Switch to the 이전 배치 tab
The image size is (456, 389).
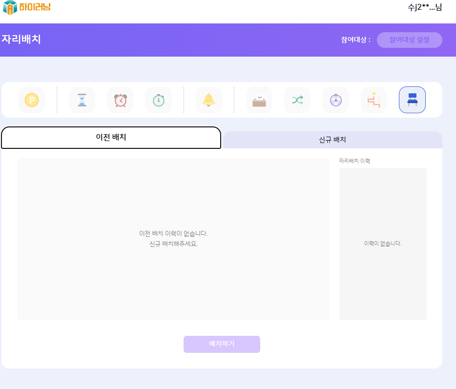click(x=111, y=138)
